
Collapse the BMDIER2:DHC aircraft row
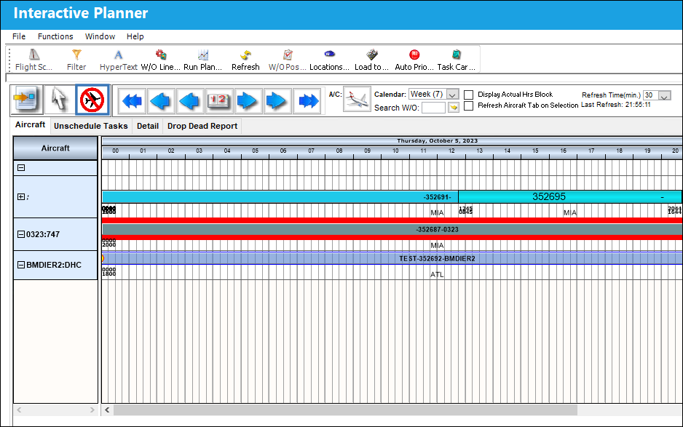21,265
